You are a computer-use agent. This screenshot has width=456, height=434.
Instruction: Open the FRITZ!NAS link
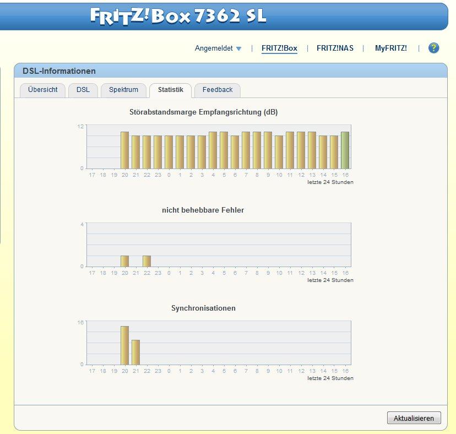(335, 48)
